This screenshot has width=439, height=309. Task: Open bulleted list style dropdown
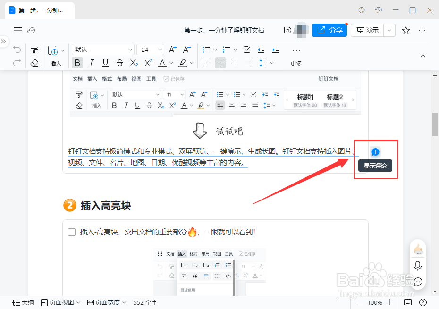click(215, 50)
